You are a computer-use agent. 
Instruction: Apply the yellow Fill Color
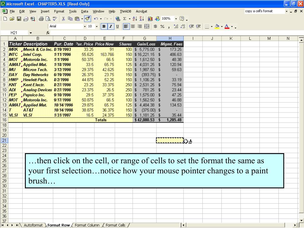217,26
